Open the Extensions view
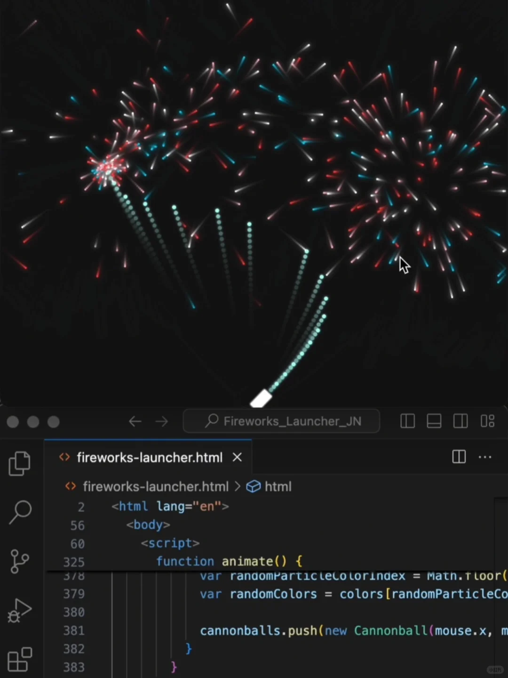 click(x=20, y=659)
